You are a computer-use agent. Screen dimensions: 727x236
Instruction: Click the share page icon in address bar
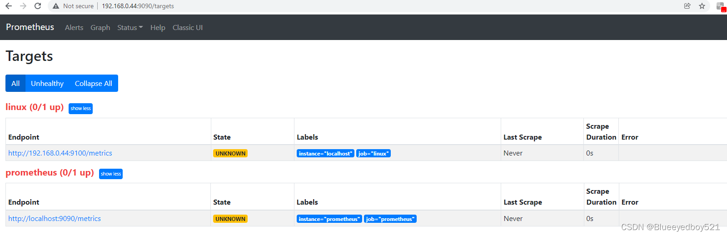pyautogui.click(x=687, y=6)
